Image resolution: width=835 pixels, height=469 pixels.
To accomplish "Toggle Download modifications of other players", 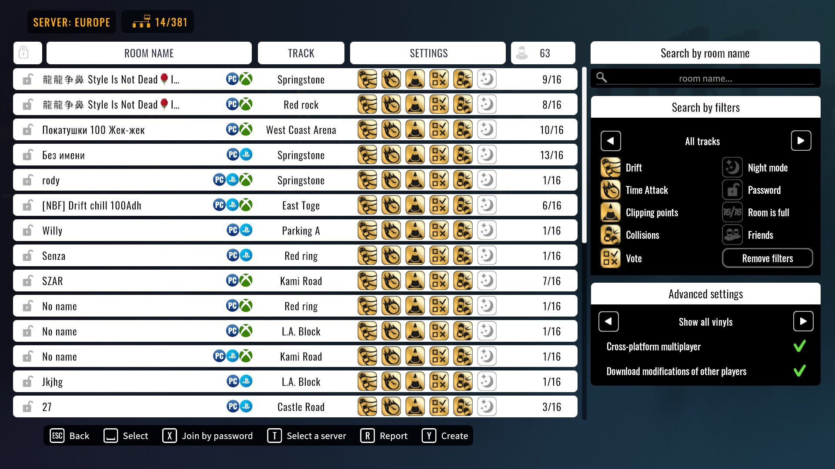I will [x=801, y=370].
